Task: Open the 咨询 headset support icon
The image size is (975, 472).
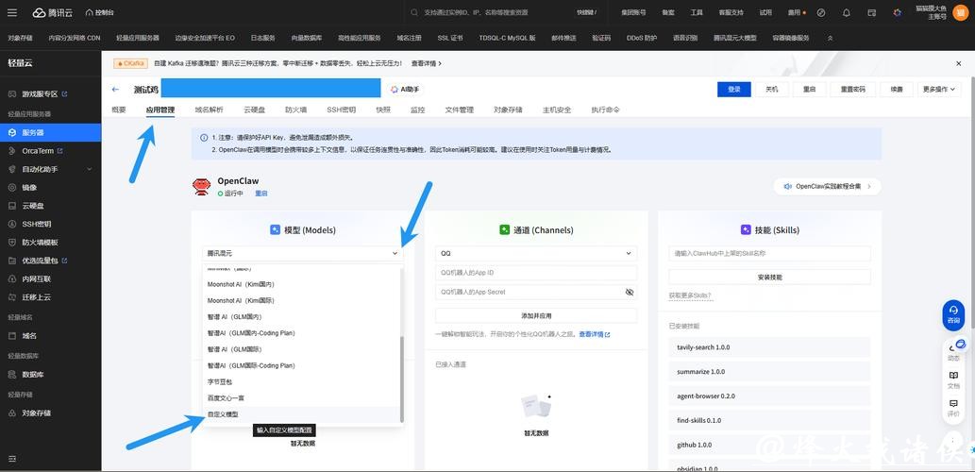Action: pyautogui.click(x=953, y=313)
